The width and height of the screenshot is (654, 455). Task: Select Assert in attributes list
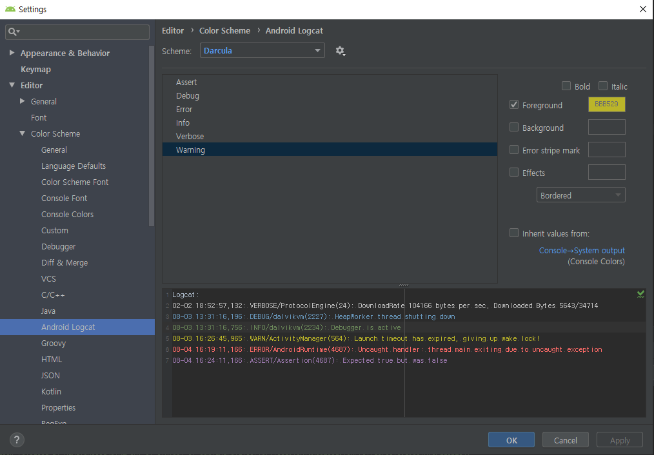point(330,82)
